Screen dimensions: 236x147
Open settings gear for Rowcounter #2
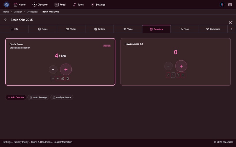178,75
